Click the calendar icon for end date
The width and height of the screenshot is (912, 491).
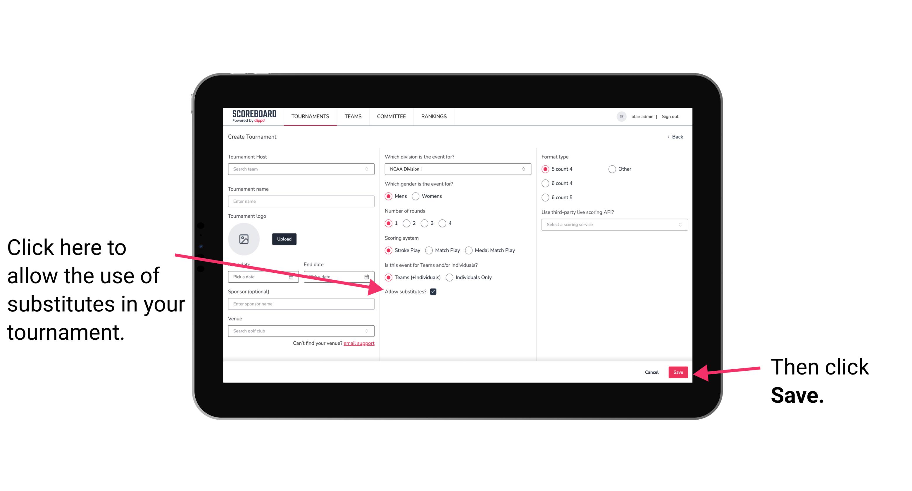tap(368, 276)
